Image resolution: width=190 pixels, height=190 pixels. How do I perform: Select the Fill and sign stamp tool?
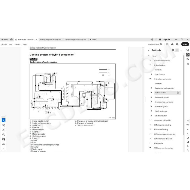click(4, 144)
